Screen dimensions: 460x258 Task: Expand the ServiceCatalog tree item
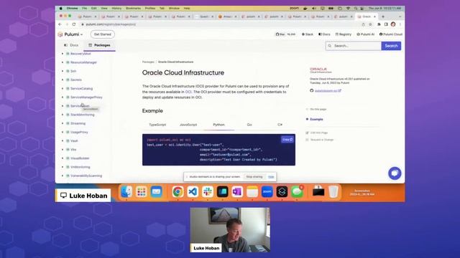point(63,88)
